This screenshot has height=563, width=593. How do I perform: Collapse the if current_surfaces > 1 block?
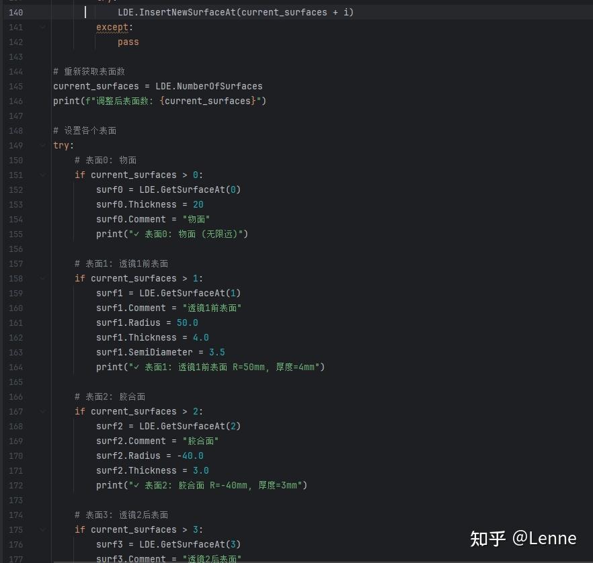42,278
